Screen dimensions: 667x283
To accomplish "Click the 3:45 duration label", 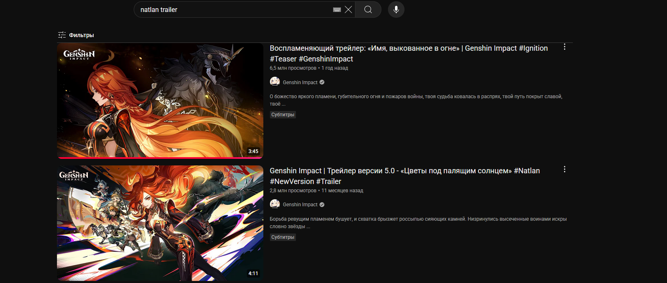I will [253, 151].
